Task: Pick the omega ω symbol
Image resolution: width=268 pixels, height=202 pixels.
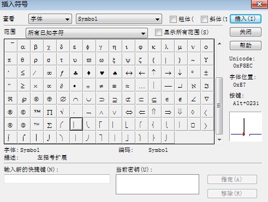Action: tap(103, 59)
